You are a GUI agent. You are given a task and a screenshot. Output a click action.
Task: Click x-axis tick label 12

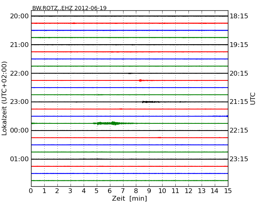188,191
